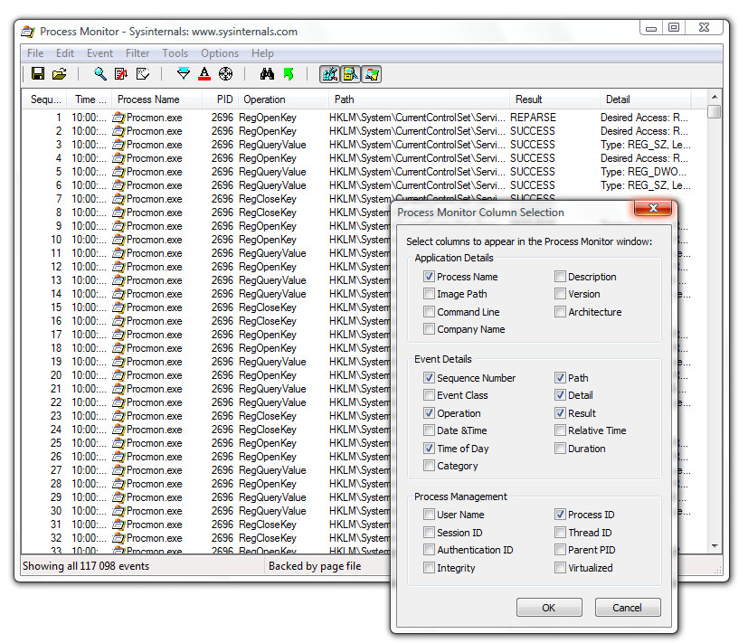Check the Date & Time checkbox
The height and width of the screenshot is (643, 748).
[x=429, y=430]
